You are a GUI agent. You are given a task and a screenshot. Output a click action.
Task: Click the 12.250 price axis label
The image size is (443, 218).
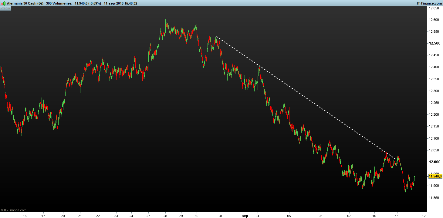point(434,103)
